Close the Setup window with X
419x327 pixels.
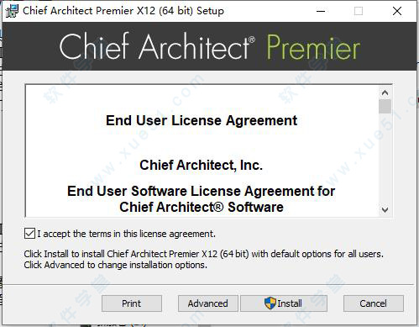(x=397, y=11)
